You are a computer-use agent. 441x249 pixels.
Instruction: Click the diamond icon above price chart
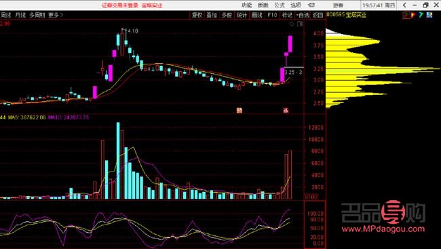coord(292,24)
